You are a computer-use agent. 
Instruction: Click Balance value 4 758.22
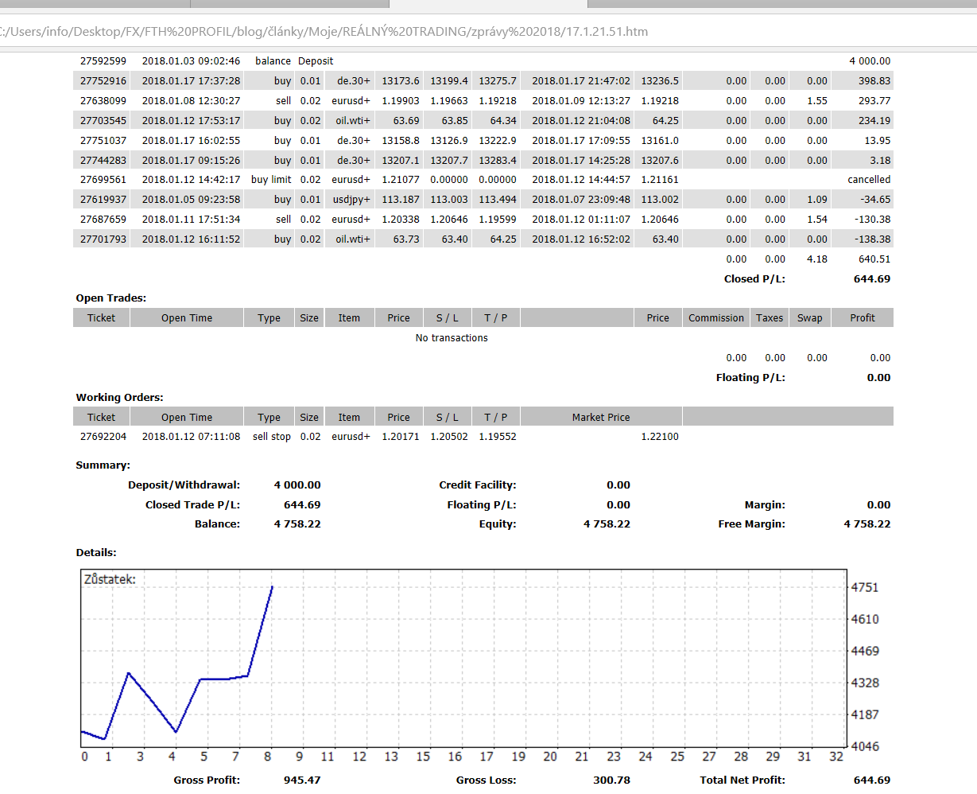tap(297, 524)
